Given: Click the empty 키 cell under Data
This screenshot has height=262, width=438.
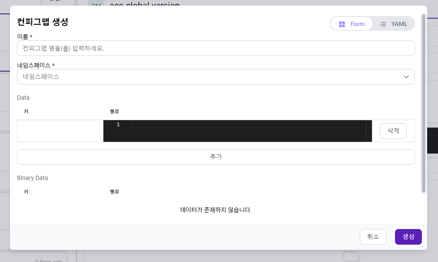Looking at the screenshot, I should click(60, 131).
